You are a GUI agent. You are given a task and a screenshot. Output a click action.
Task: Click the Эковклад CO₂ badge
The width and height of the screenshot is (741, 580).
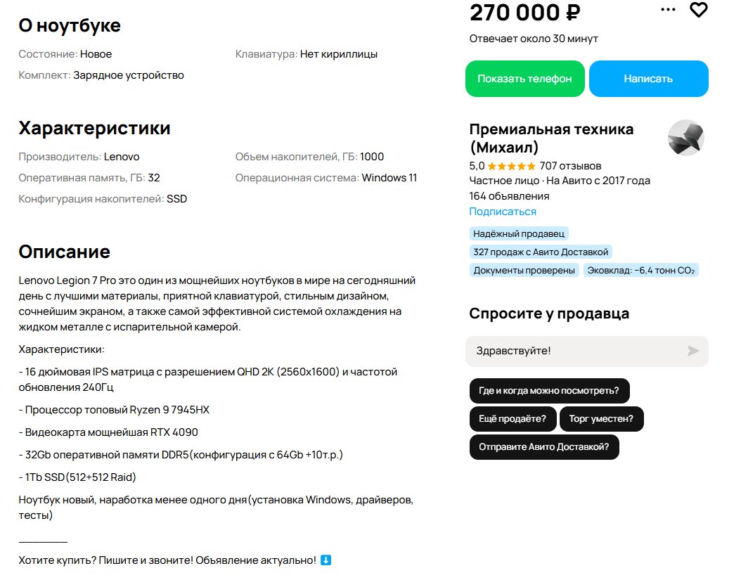(x=640, y=271)
